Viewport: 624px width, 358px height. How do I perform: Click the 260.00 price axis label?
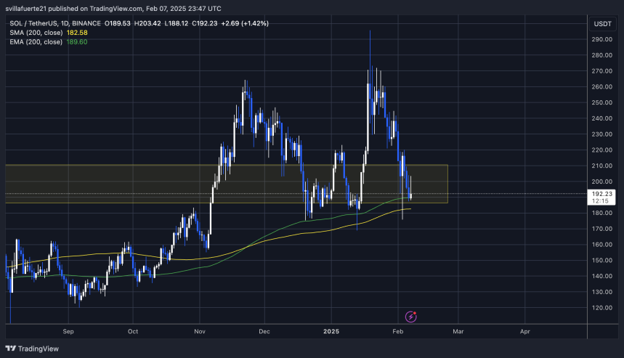coord(601,86)
